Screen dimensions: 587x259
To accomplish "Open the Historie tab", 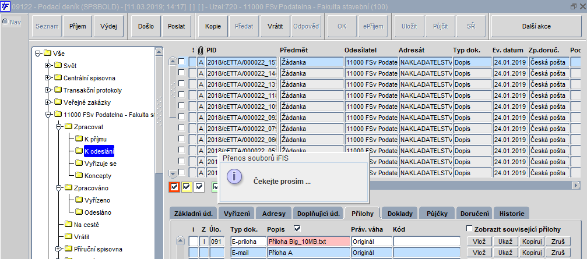I will (x=511, y=214).
